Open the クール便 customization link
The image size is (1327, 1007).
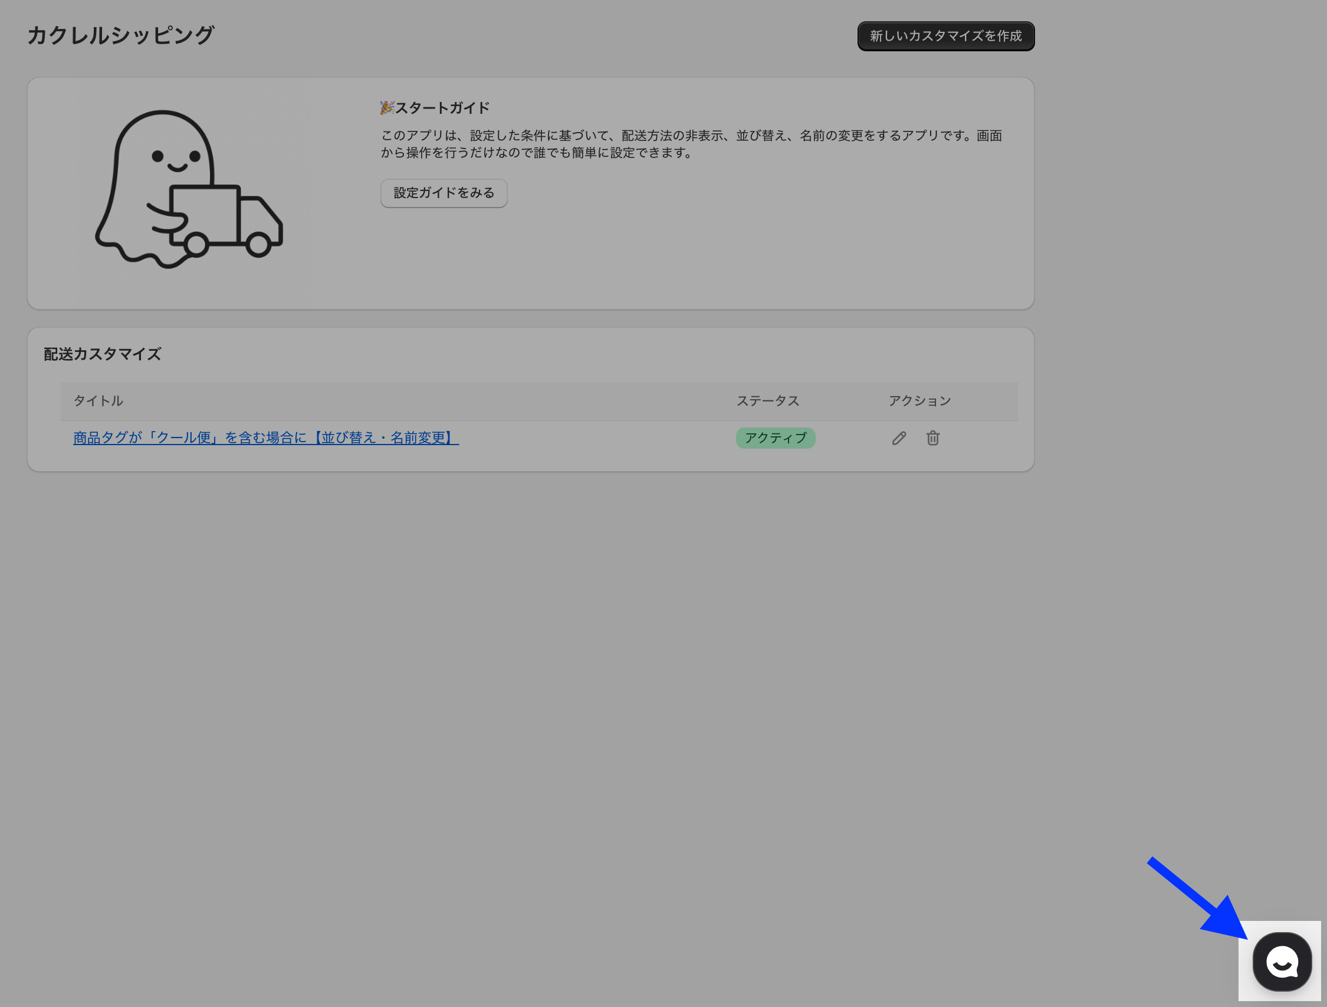pos(266,439)
